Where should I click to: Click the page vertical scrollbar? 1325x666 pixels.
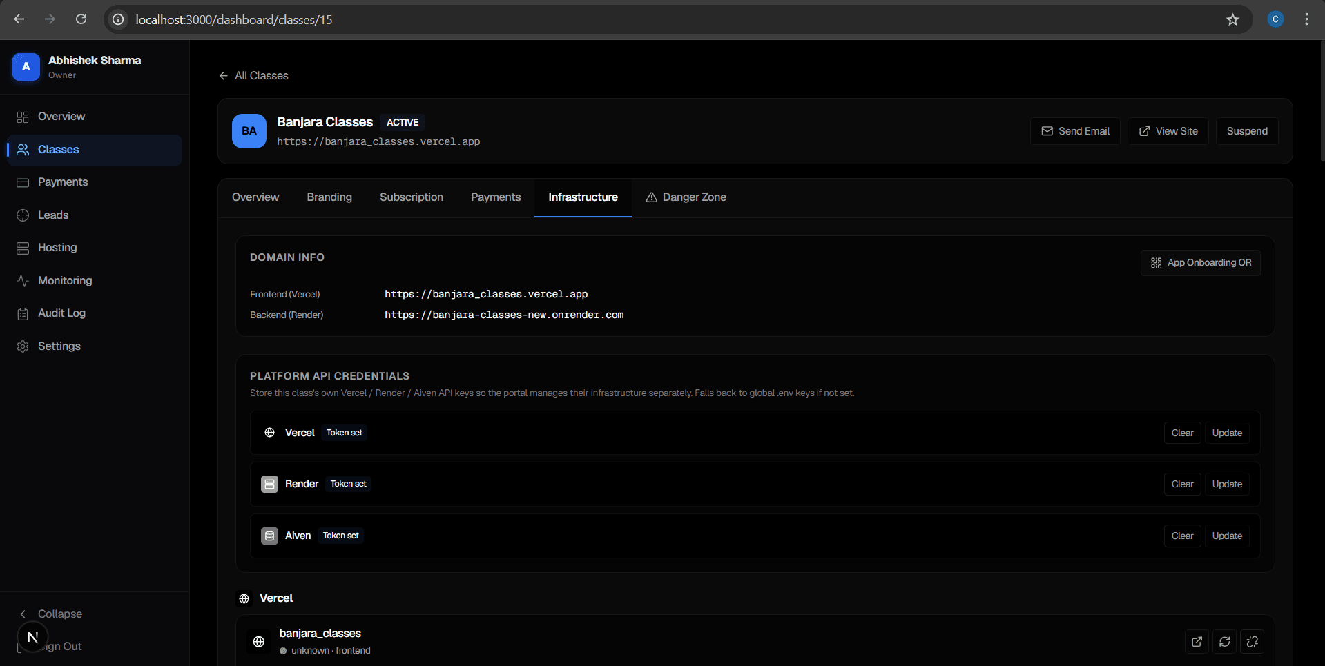tap(1322, 101)
